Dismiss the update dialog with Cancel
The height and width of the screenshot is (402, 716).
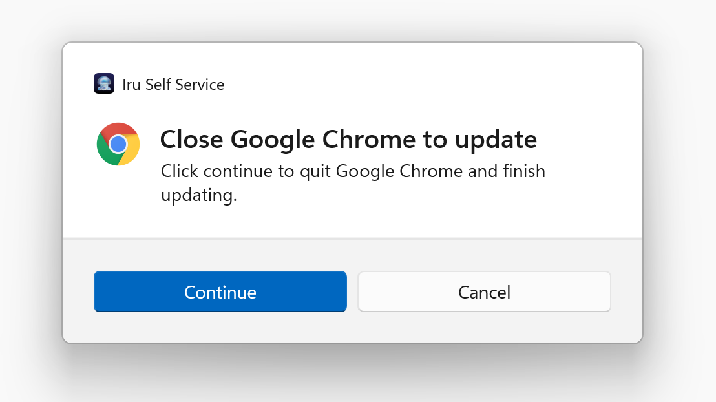484,292
